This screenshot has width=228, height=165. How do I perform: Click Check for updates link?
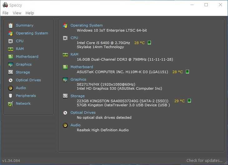[205, 161]
